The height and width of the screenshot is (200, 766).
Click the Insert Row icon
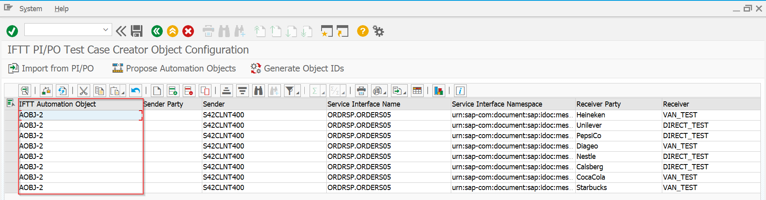click(173, 91)
